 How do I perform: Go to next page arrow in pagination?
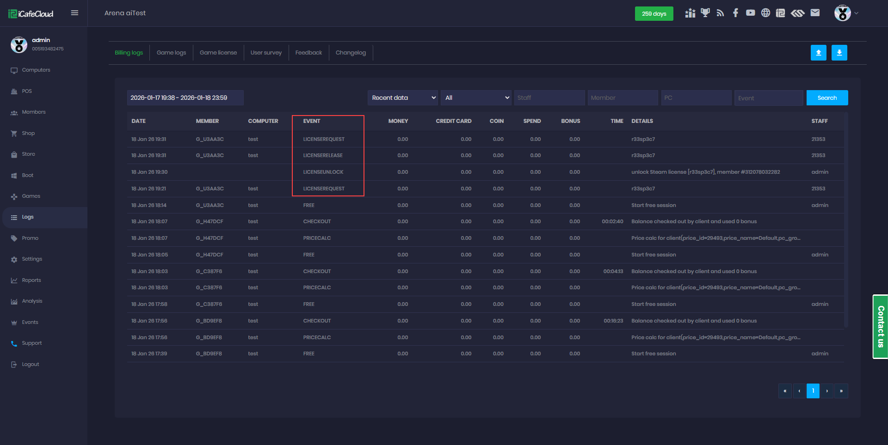[827, 391]
